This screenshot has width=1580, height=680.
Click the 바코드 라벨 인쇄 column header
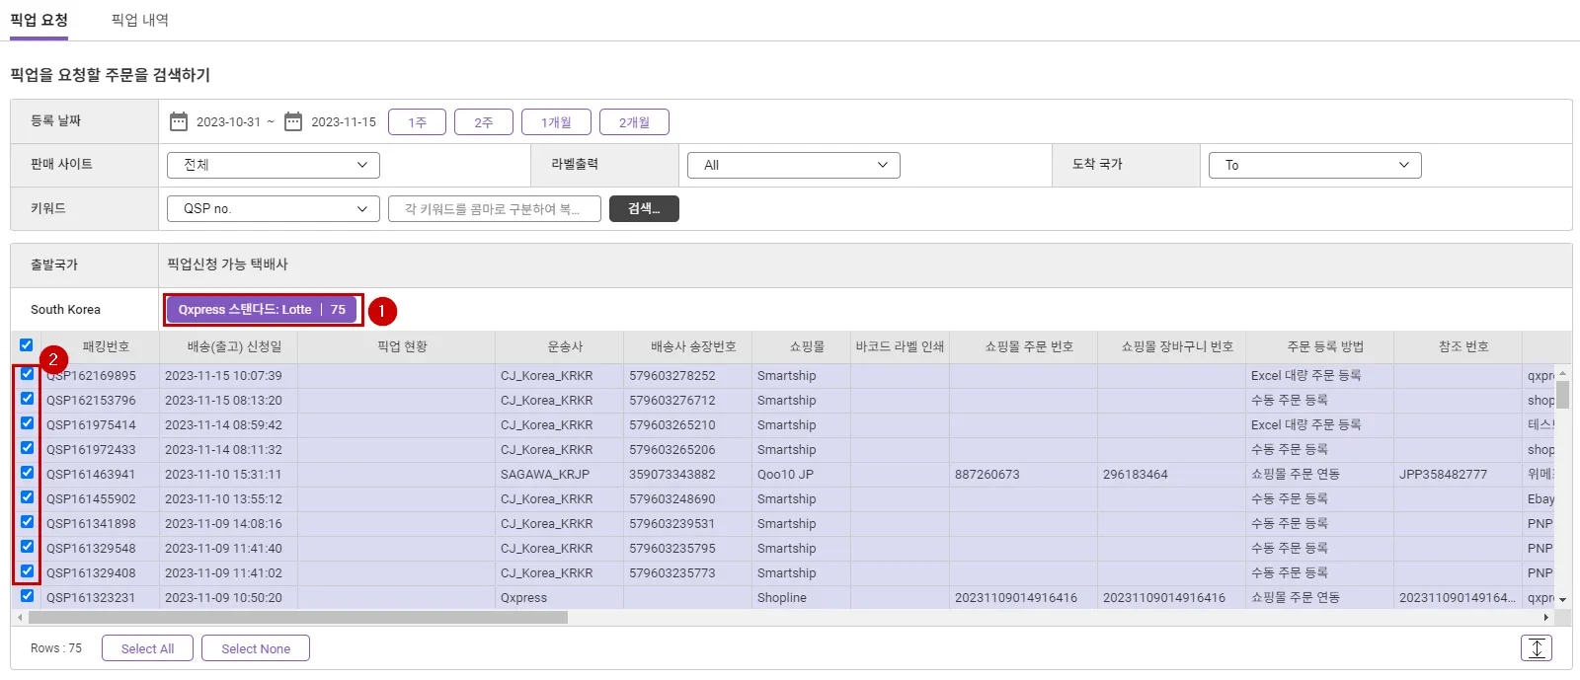900,346
